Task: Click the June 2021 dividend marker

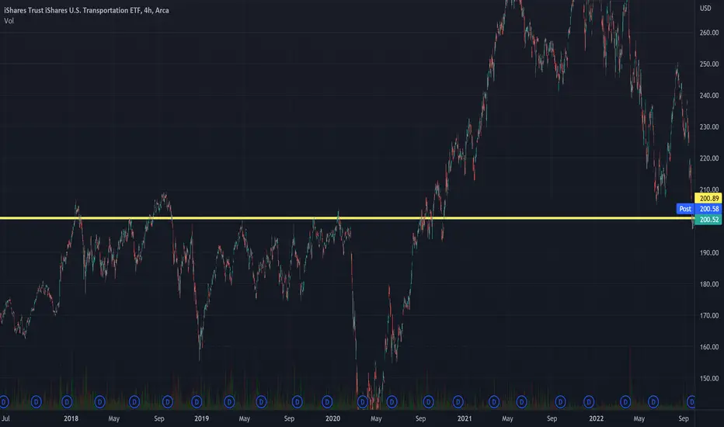Action: pyautogui.click(x=522, y=402)
